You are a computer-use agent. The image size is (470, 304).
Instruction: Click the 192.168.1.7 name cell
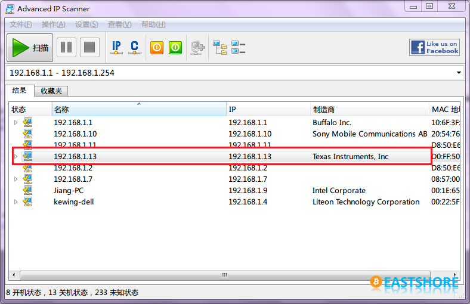pos(73,179)
